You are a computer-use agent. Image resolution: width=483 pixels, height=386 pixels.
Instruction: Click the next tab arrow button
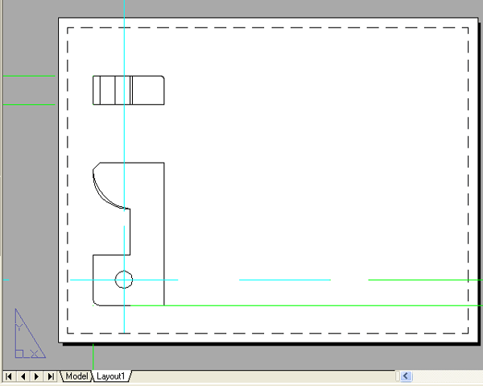click(37, 376)
